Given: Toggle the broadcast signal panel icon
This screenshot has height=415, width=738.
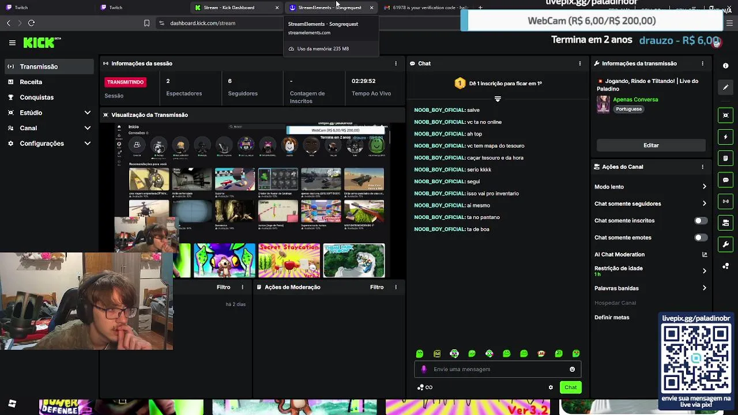Looking at the screenshot, I should [725, 201].
